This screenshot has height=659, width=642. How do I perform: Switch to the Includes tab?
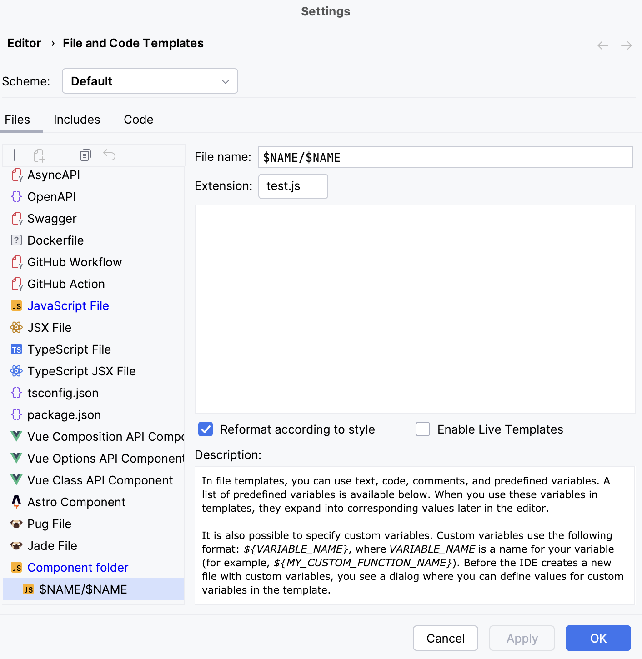coord(77,119)
